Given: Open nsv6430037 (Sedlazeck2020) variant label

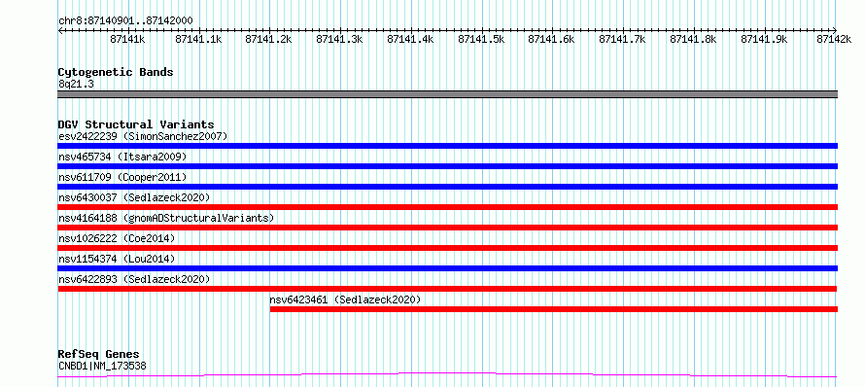Looking at the screenshot, I should pos(134,197).
